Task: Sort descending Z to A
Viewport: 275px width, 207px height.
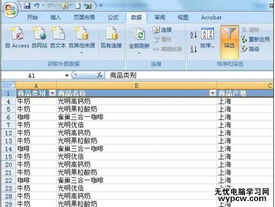Action: [x=193, y=49]
